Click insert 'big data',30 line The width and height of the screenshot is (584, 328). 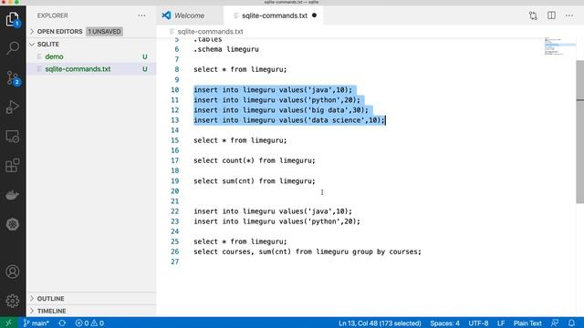[x=281, y=110]
